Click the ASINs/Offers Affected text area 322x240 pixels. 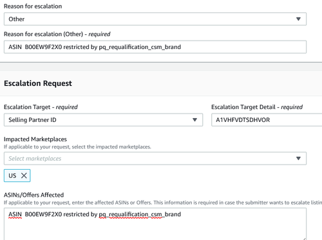click(x=155, y=224)
